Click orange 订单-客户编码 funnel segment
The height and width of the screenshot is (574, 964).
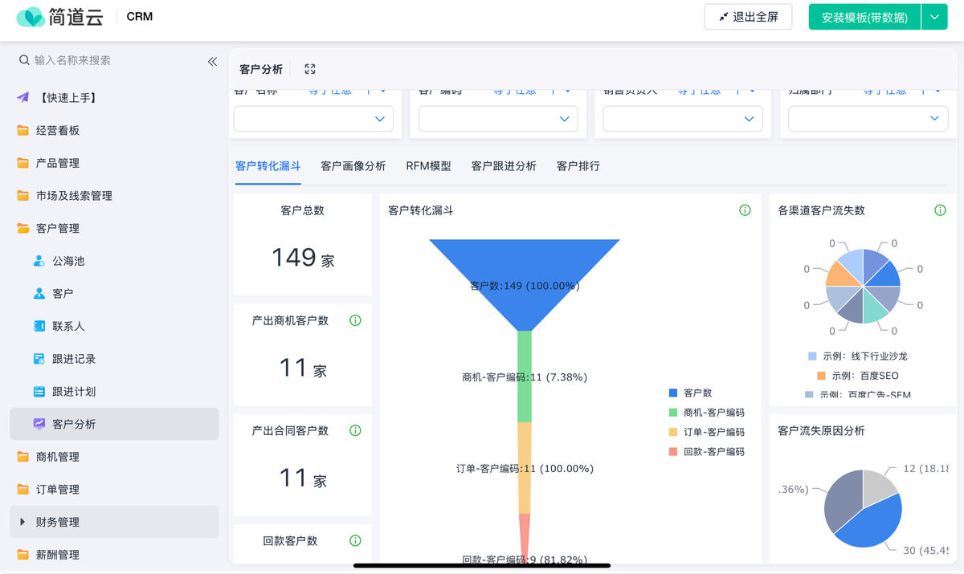click(x=525, y=468)
